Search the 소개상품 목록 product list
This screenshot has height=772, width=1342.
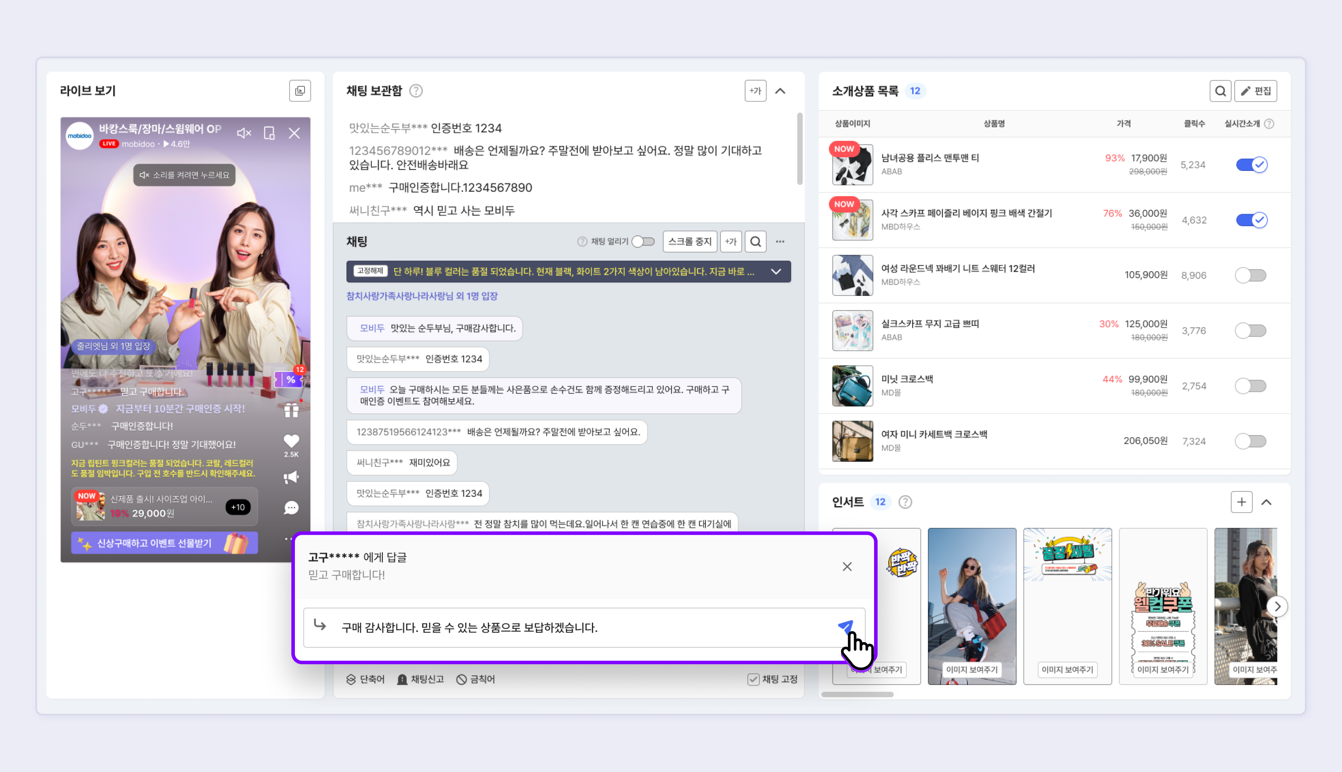[1220, 91]
